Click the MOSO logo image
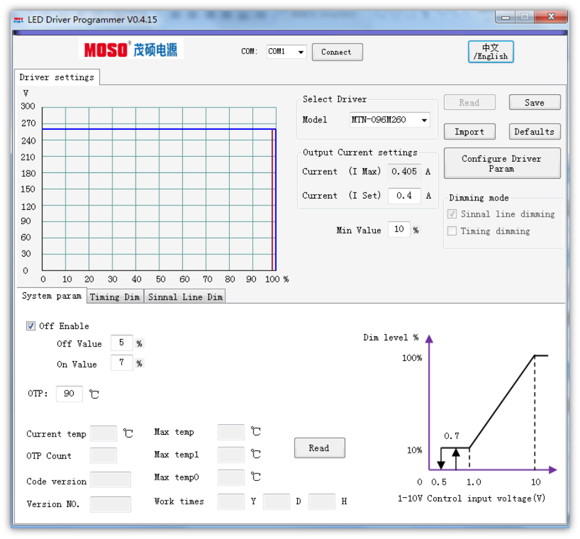The width and height of the screenshot is (580, 539). click(131, 49)
